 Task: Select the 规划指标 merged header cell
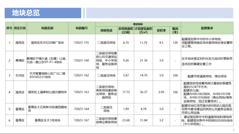coord(138,24)
